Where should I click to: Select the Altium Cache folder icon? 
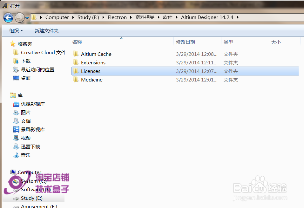(x=76, y=54)
